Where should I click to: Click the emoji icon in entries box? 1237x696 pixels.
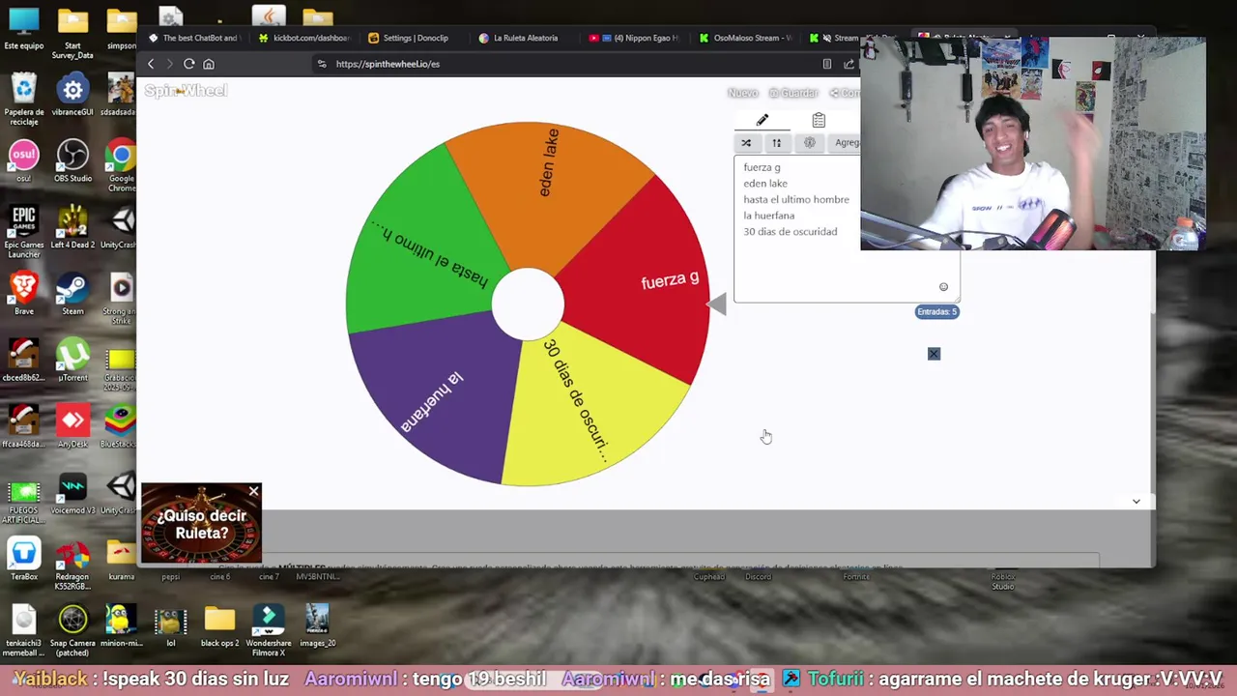[x=943, y=287]
